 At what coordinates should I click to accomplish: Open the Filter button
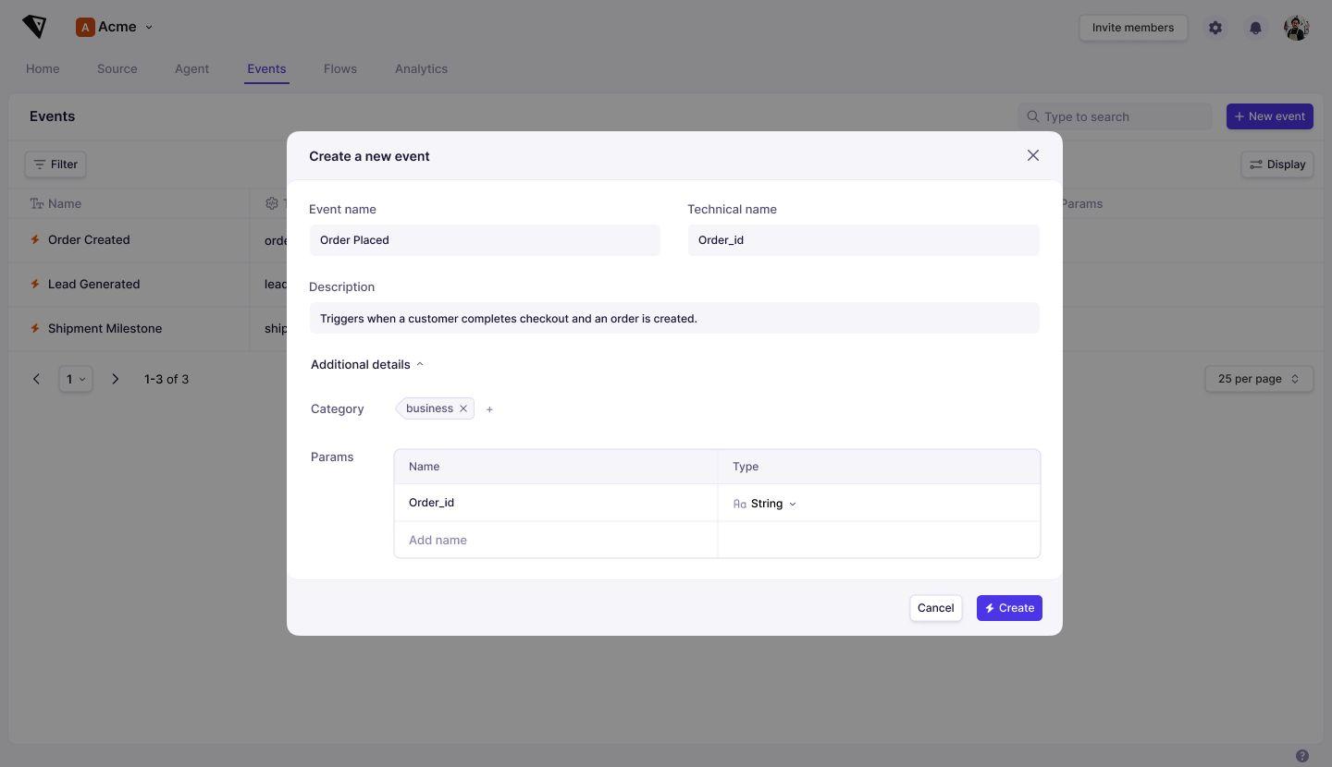[x=55, y=164]
